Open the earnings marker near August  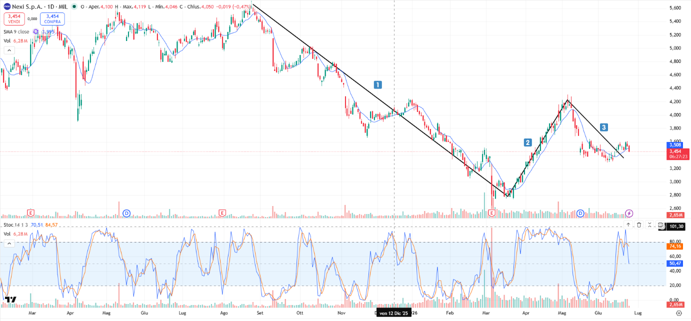click(x=222, y=213)
